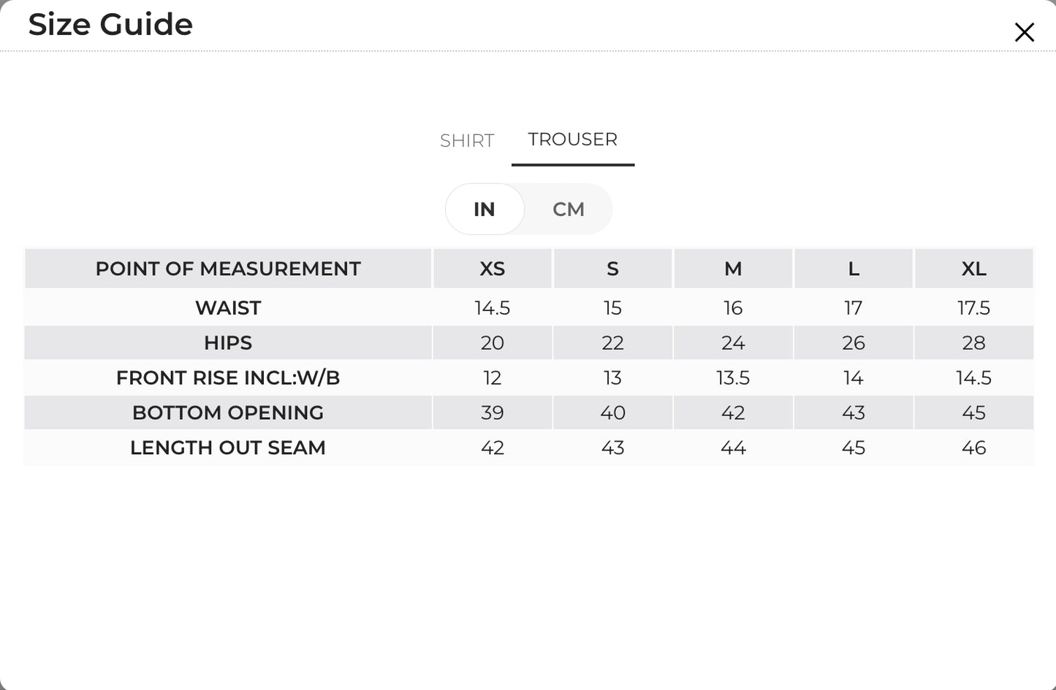Click the Size Guide heading
1056x690 pixels.
pyautogui.click(x=110, y=24)
